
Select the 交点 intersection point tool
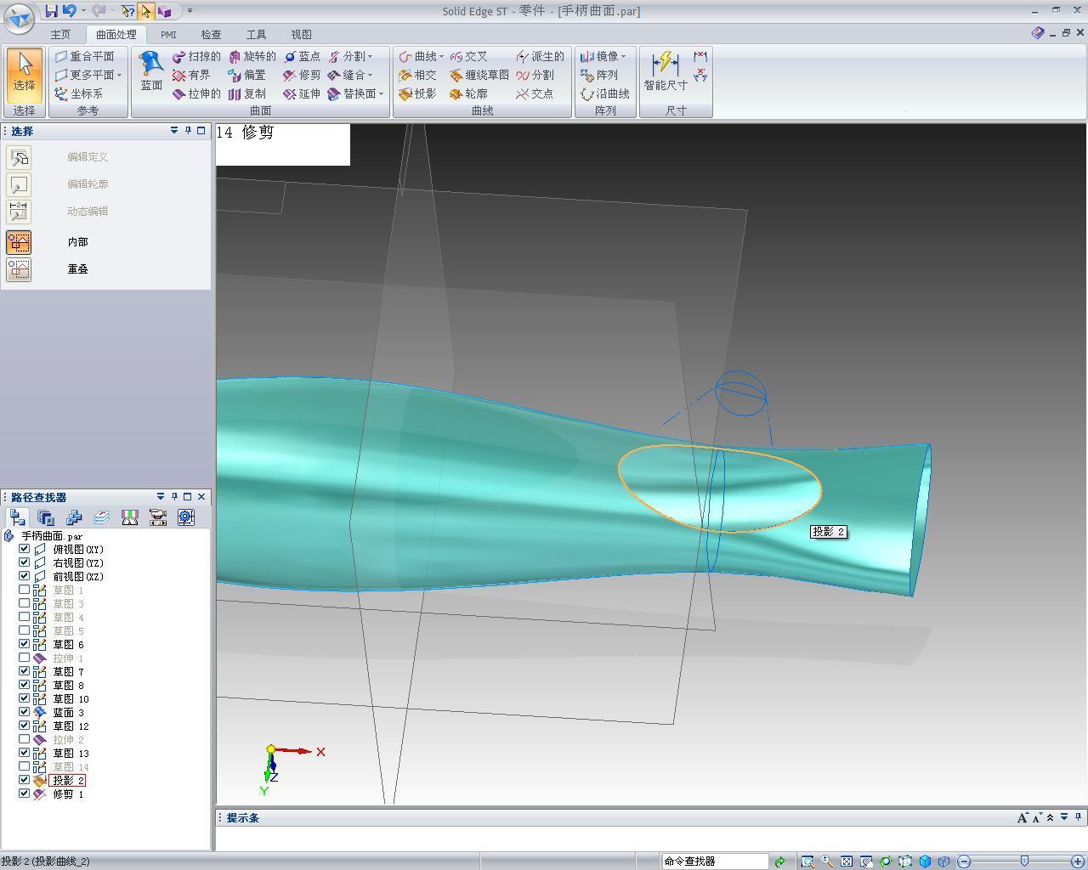point(535,93)
